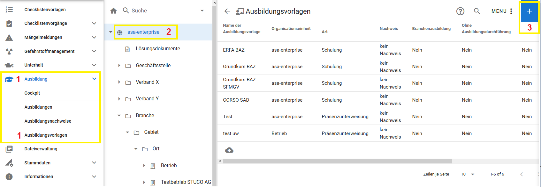Click the Gefahrstoffmanagement hazard icon
This screenshot has height=187, width=541.
pyautogui.click(x=9, y=51)
